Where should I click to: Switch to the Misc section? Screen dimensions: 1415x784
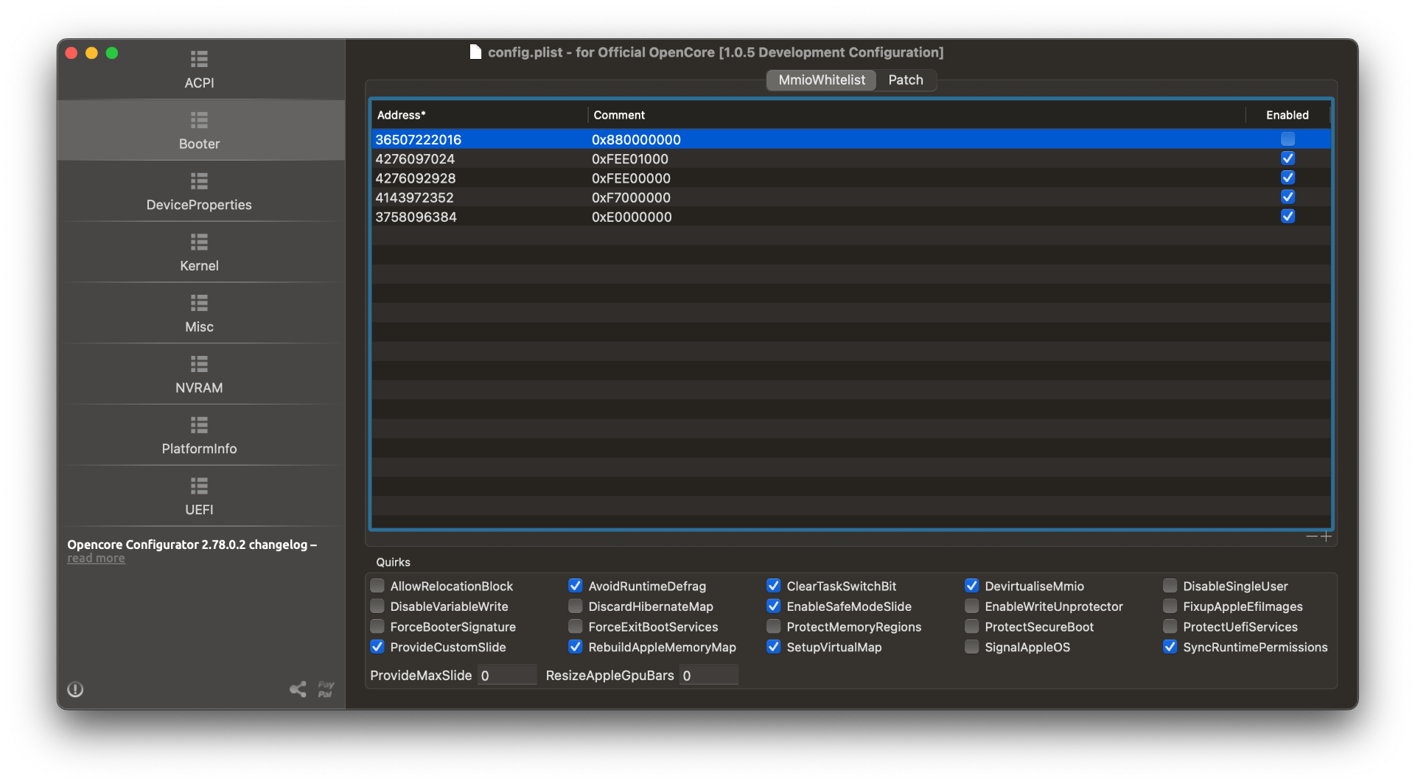[199, 315]
